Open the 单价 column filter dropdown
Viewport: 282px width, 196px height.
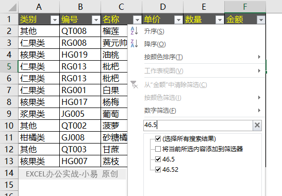[178, 20]
